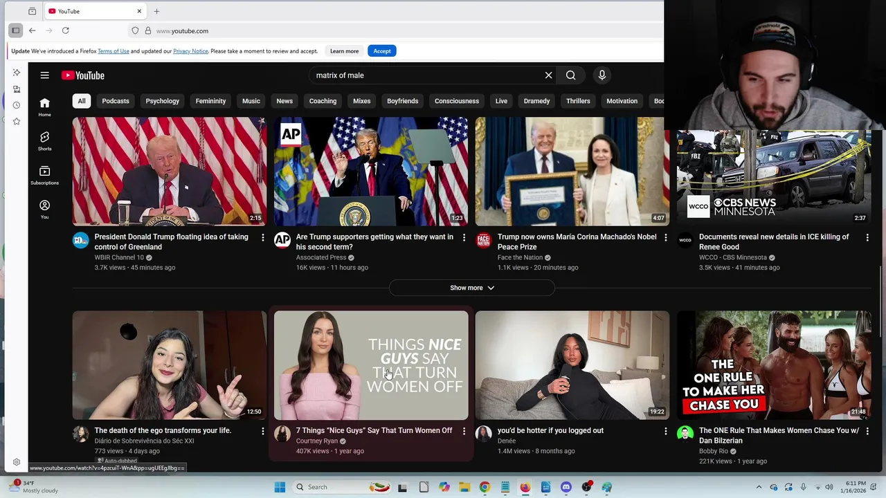Select the Consciousness filter chip

tap(457, 101)
